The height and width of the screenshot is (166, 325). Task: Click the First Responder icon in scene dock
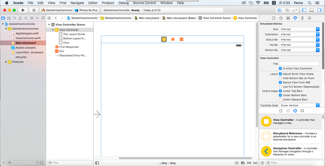[x=173, y=39]
